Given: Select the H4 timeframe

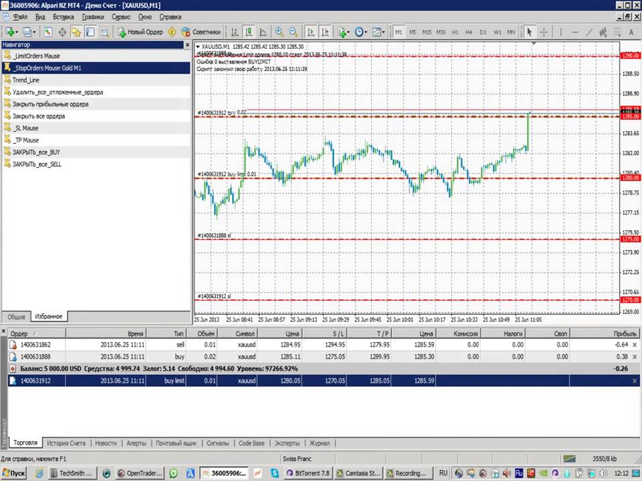Looking at the screenshot, I should [469, 32].
